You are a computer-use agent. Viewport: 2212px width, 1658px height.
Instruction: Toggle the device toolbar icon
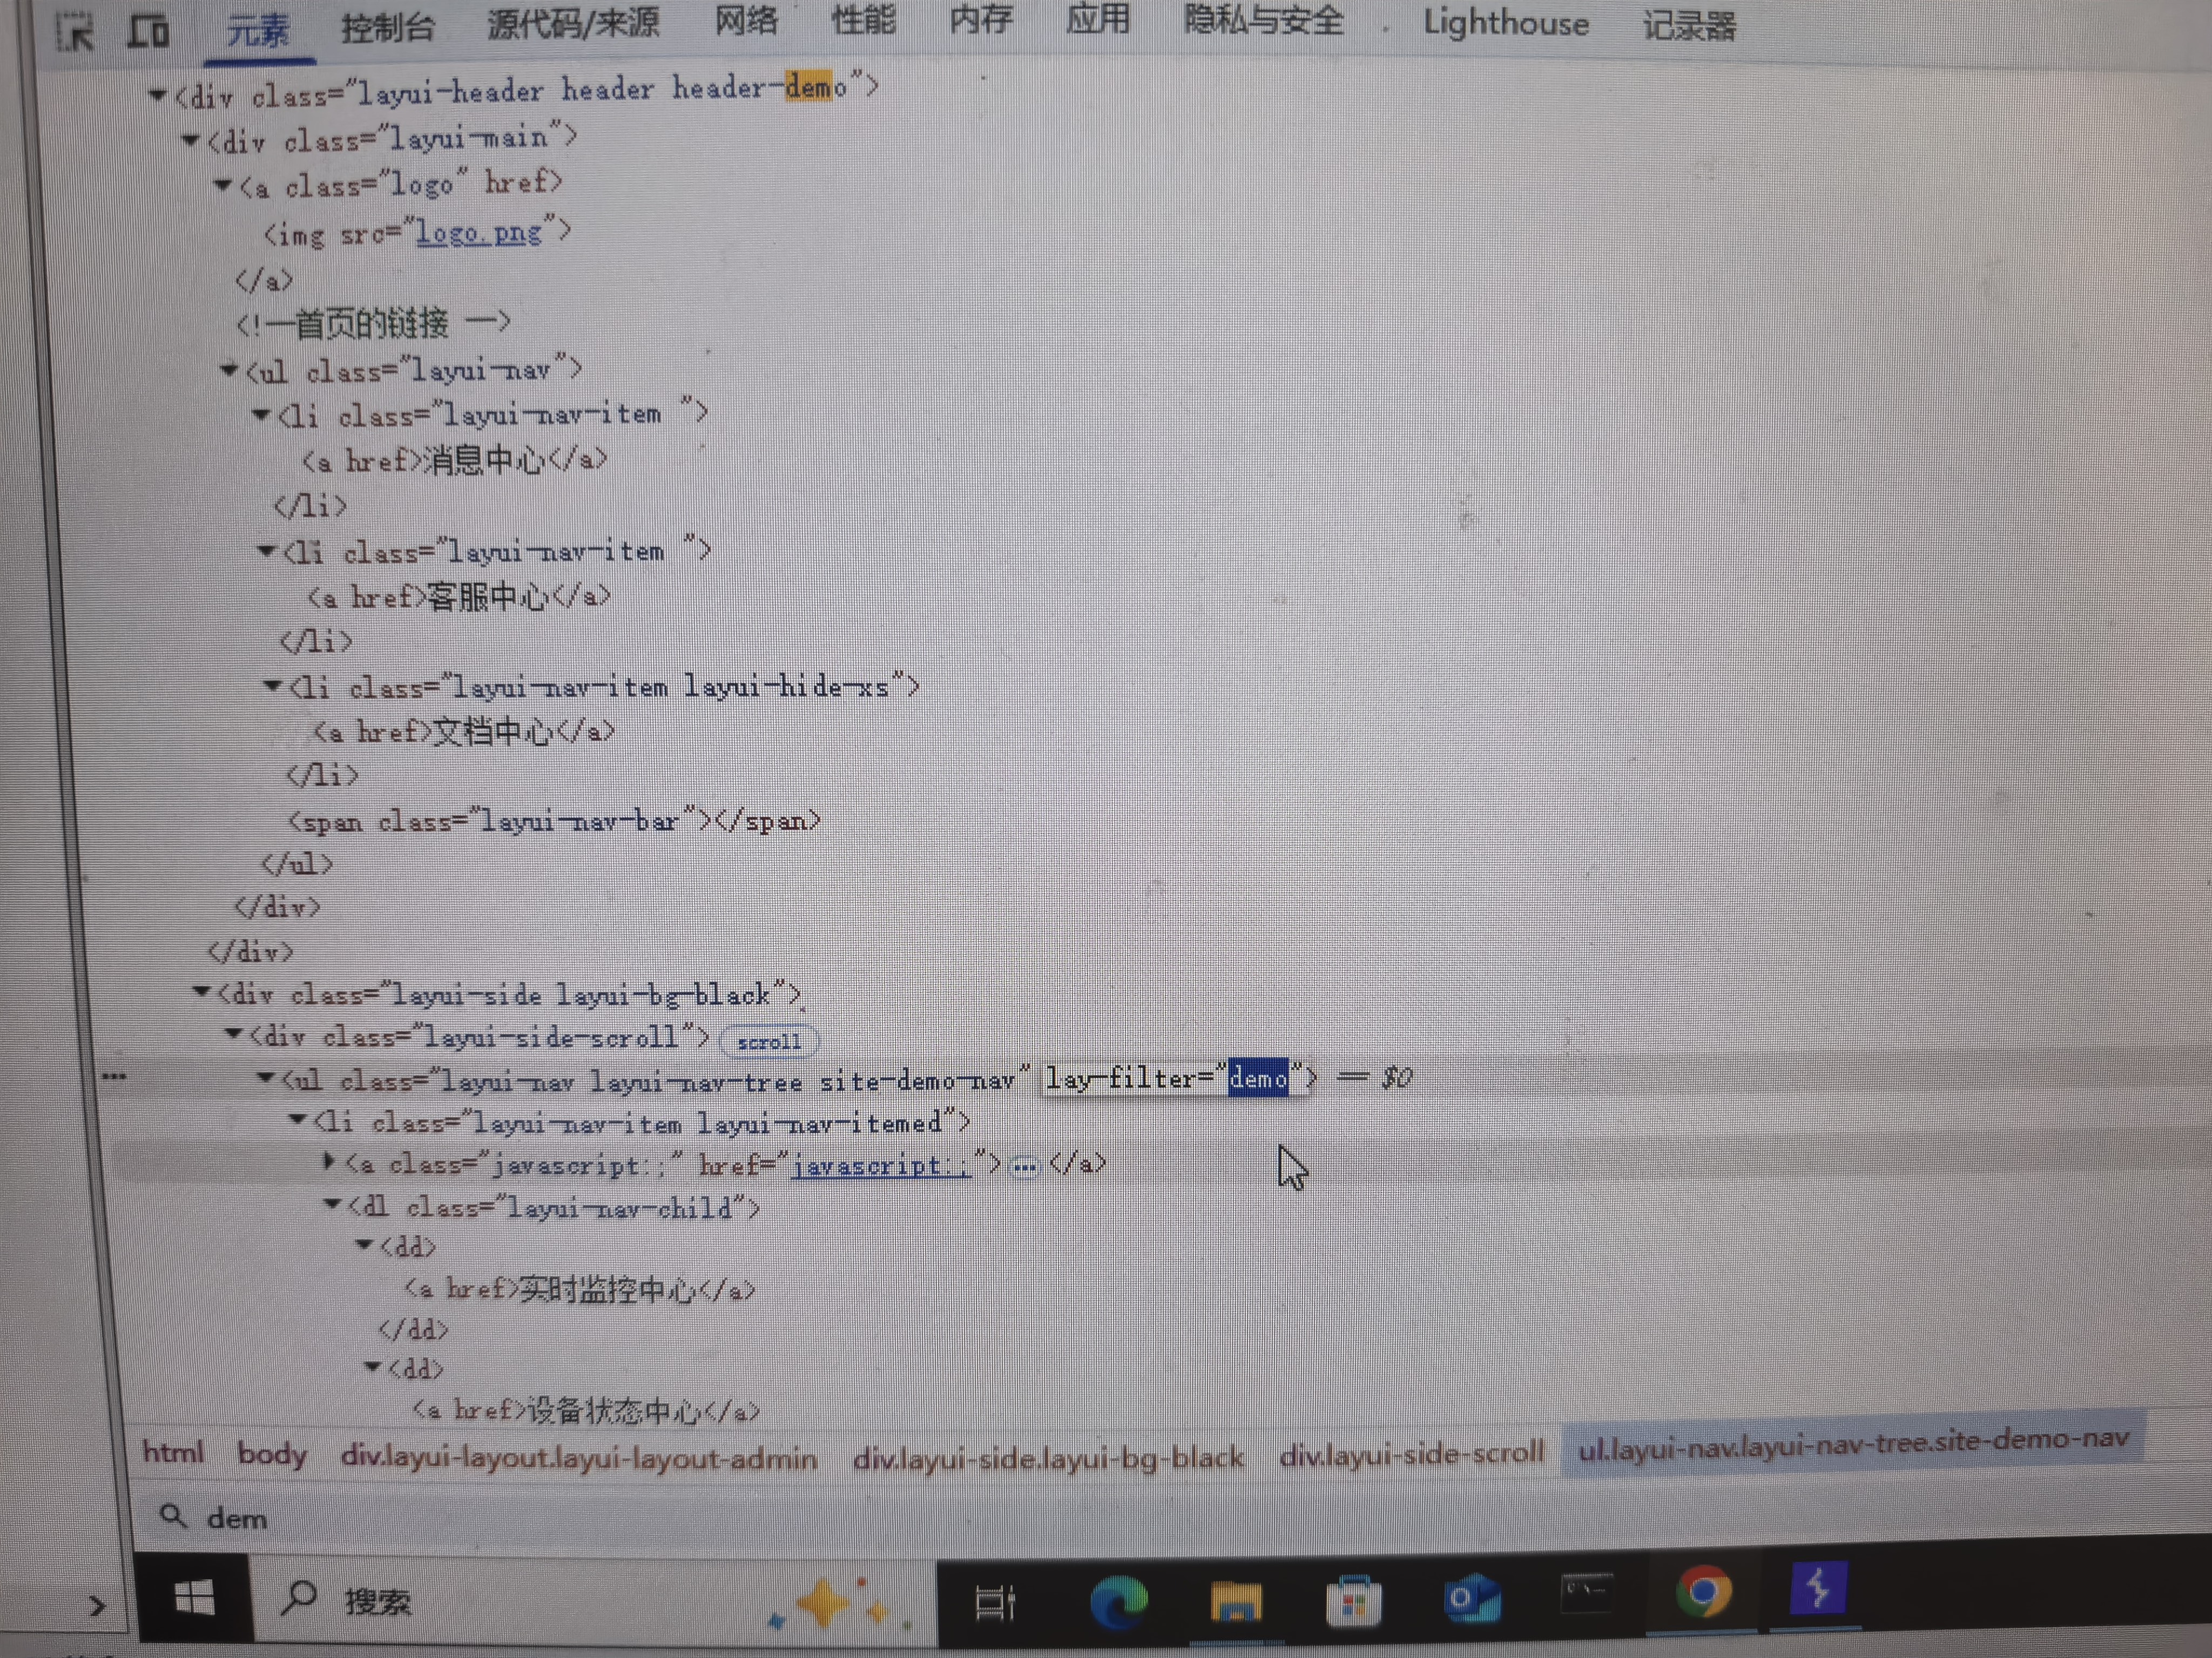point(148,31)
